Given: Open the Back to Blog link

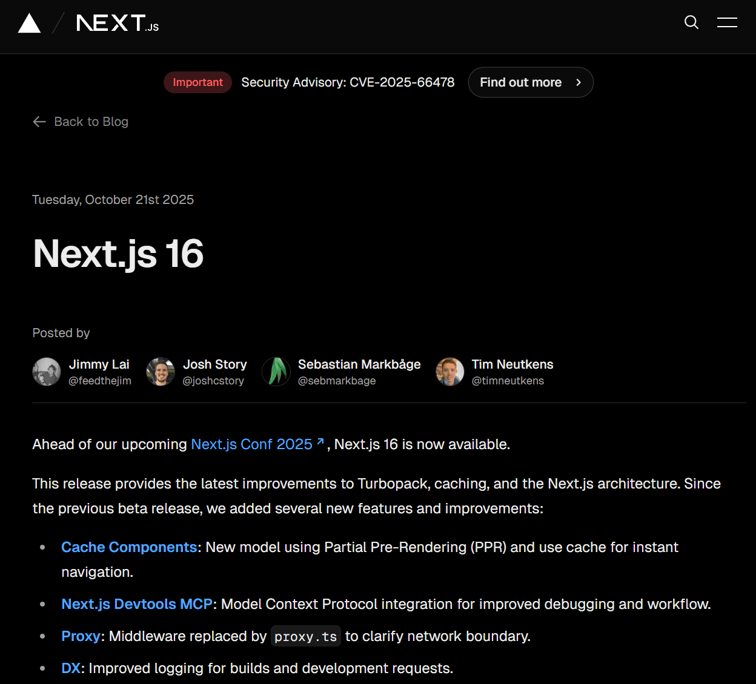Looking at the screenshot, I should [91, 122].
